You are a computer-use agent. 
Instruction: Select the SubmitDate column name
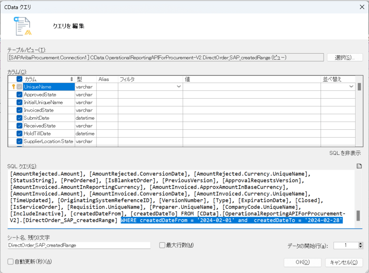click(x=37, y=118)
